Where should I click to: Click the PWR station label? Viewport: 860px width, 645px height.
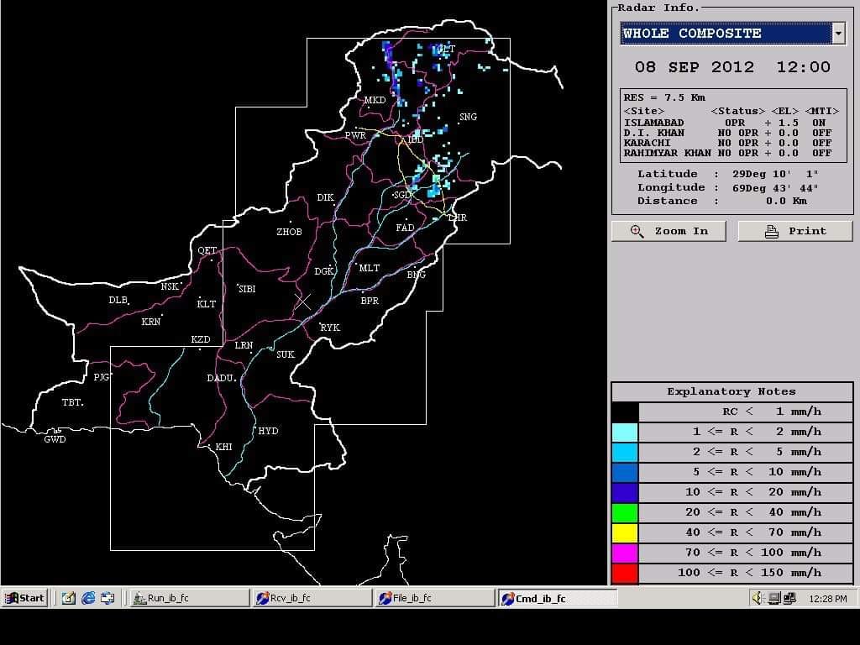pos(355,135)
